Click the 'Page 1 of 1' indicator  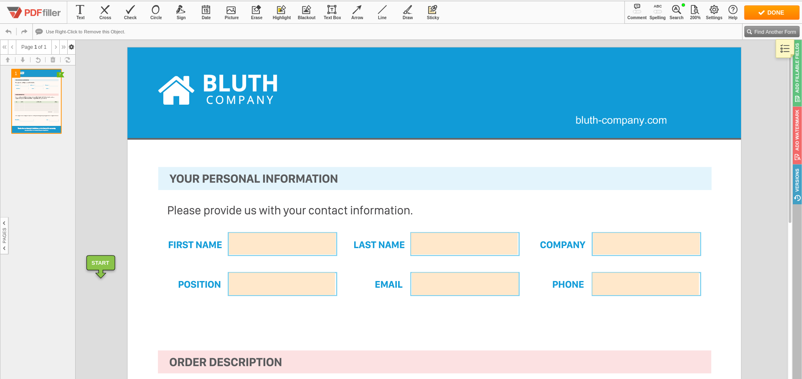pos(34,47)
